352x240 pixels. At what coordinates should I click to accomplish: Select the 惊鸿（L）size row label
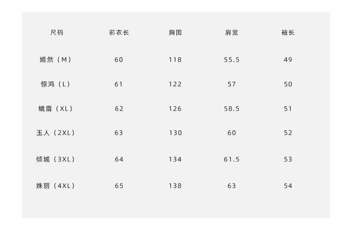[56, 84]
